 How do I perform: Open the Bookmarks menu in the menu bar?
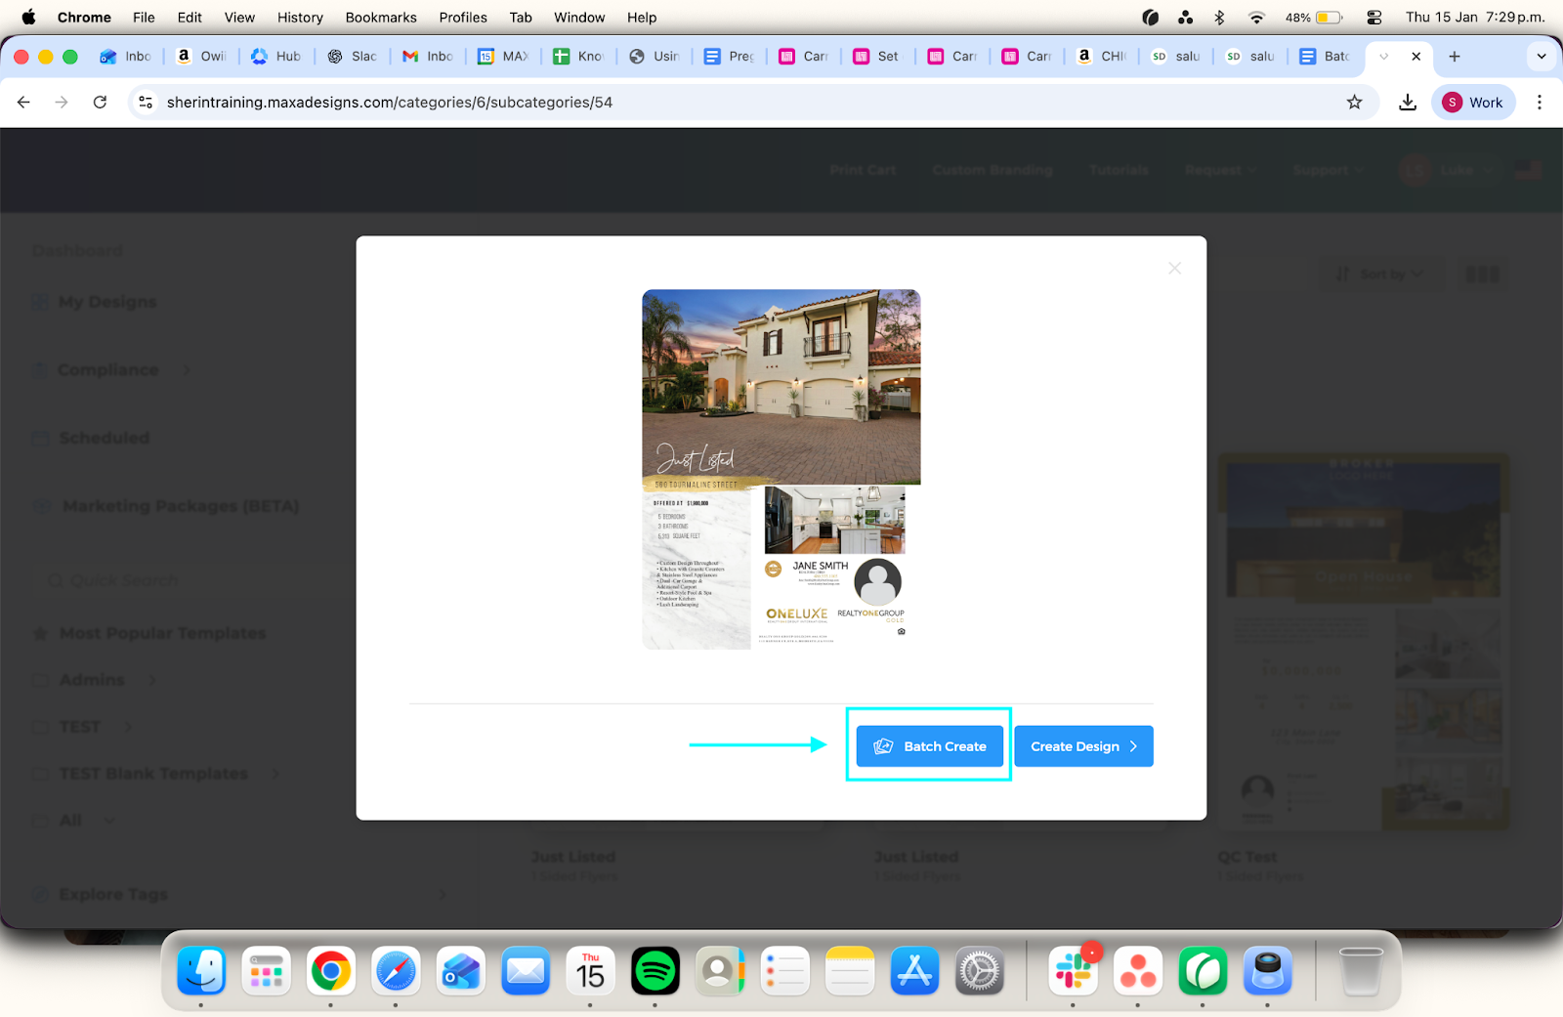tap(381, 18)
